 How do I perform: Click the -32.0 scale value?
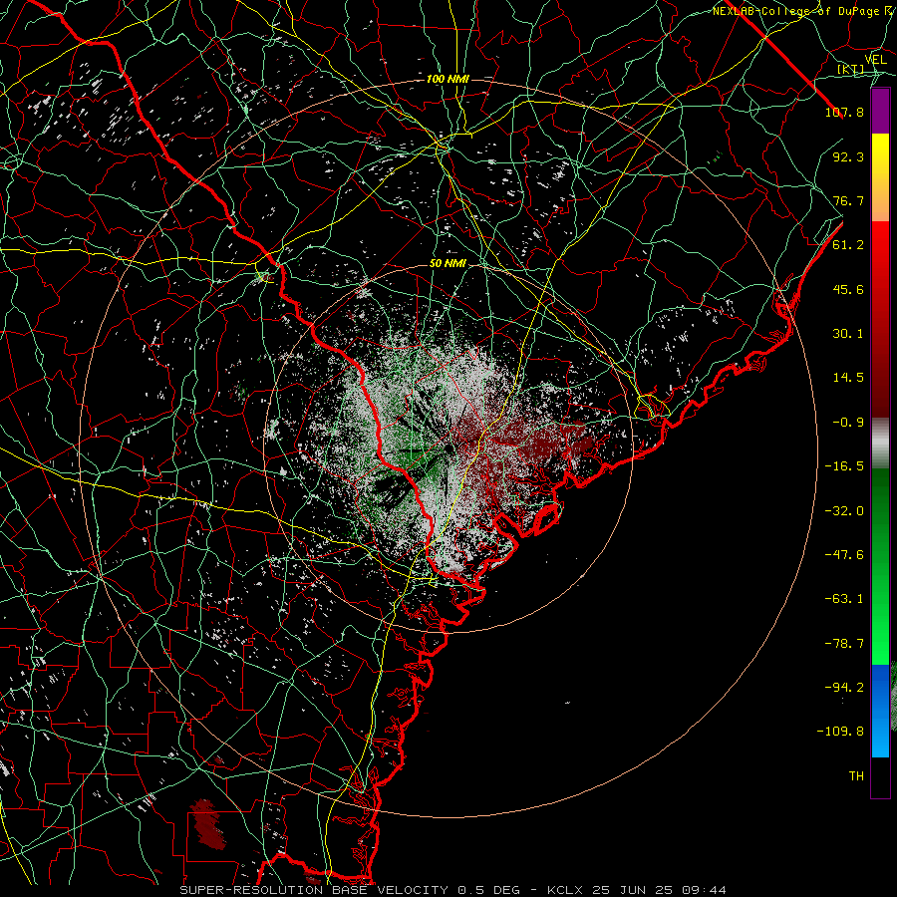tap(844, 511)
